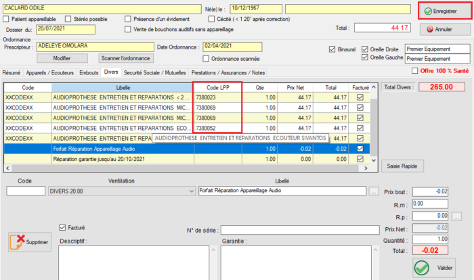Click the Libelle column header
474x280 pixels.
click(123, 88)
